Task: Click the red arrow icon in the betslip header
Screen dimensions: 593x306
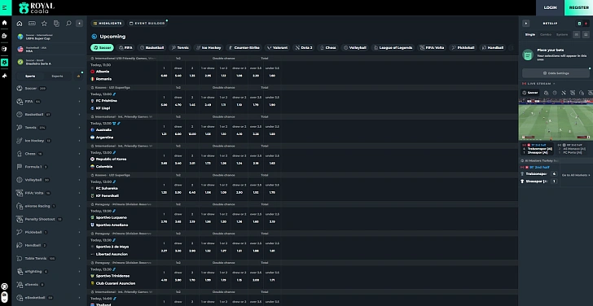Action: point(586,24)
